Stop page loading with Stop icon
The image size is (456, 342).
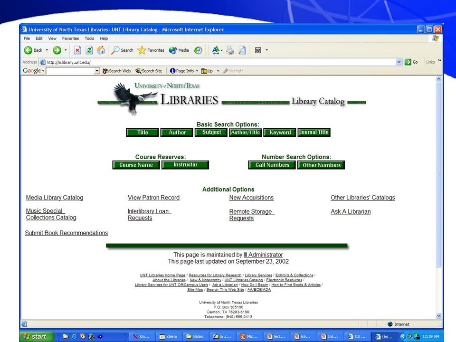(77, 50)
